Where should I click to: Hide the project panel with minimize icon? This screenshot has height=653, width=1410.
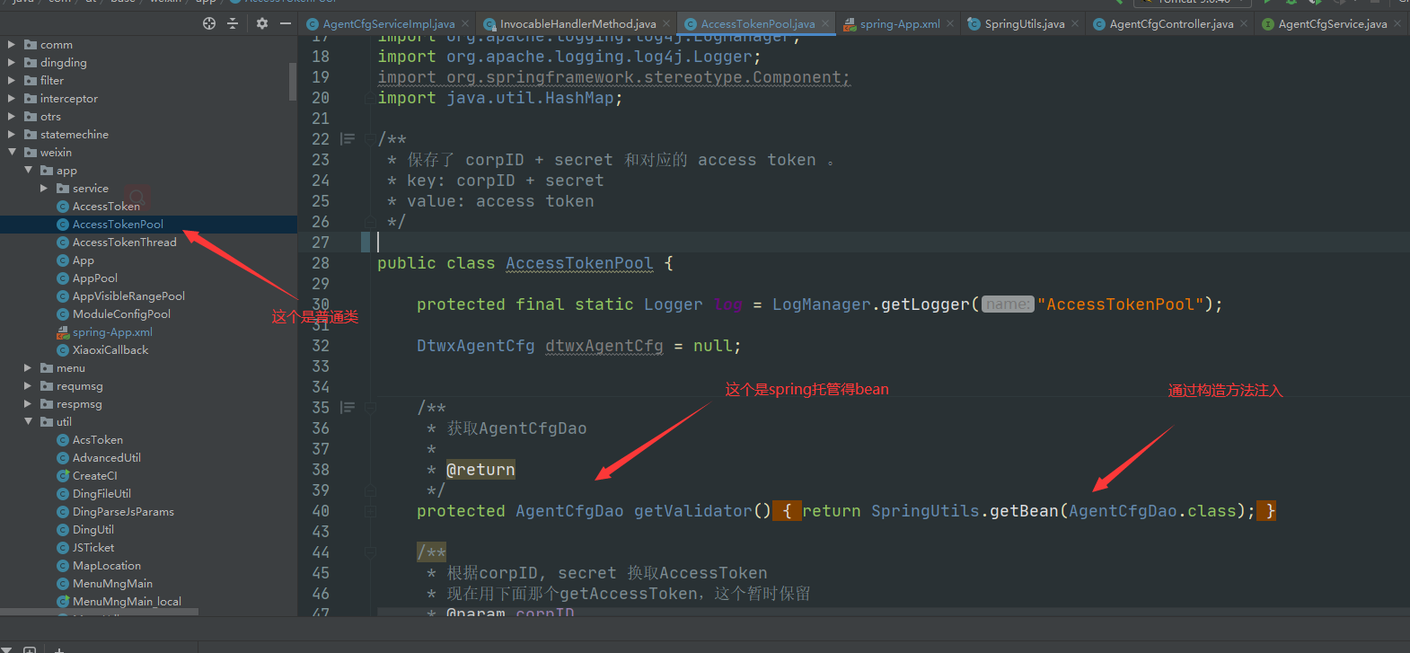coord(285,23)
